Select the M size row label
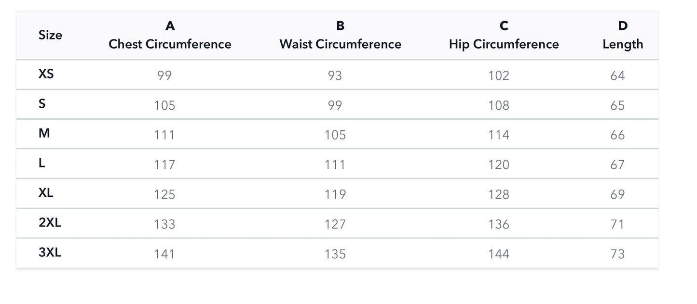This screenshot has height=304, width=697. [44, 133]
